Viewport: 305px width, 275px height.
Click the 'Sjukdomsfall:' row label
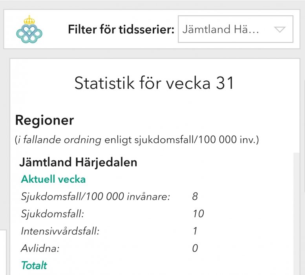(53, 214)
